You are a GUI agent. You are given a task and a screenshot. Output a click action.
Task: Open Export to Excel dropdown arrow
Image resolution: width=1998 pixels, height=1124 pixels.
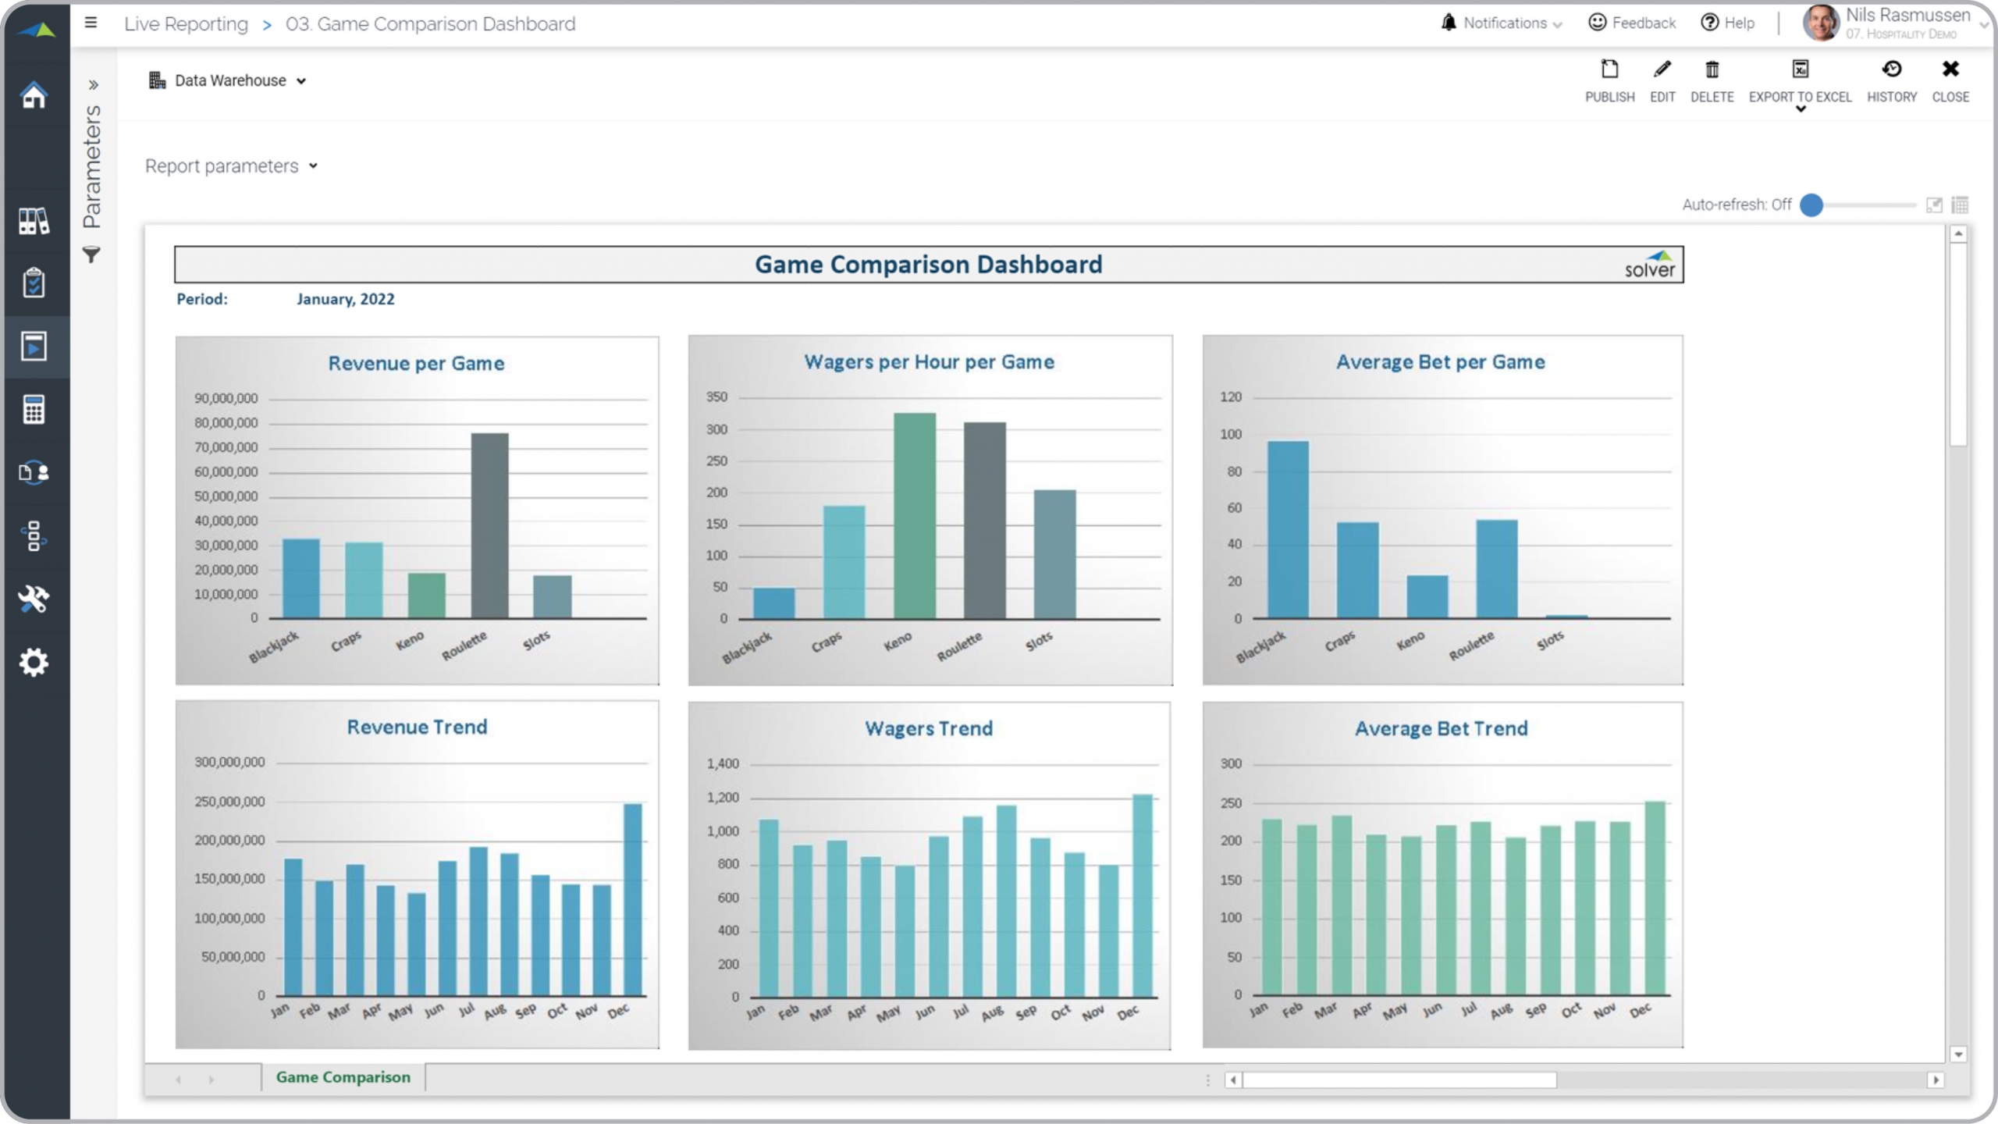1801,109
